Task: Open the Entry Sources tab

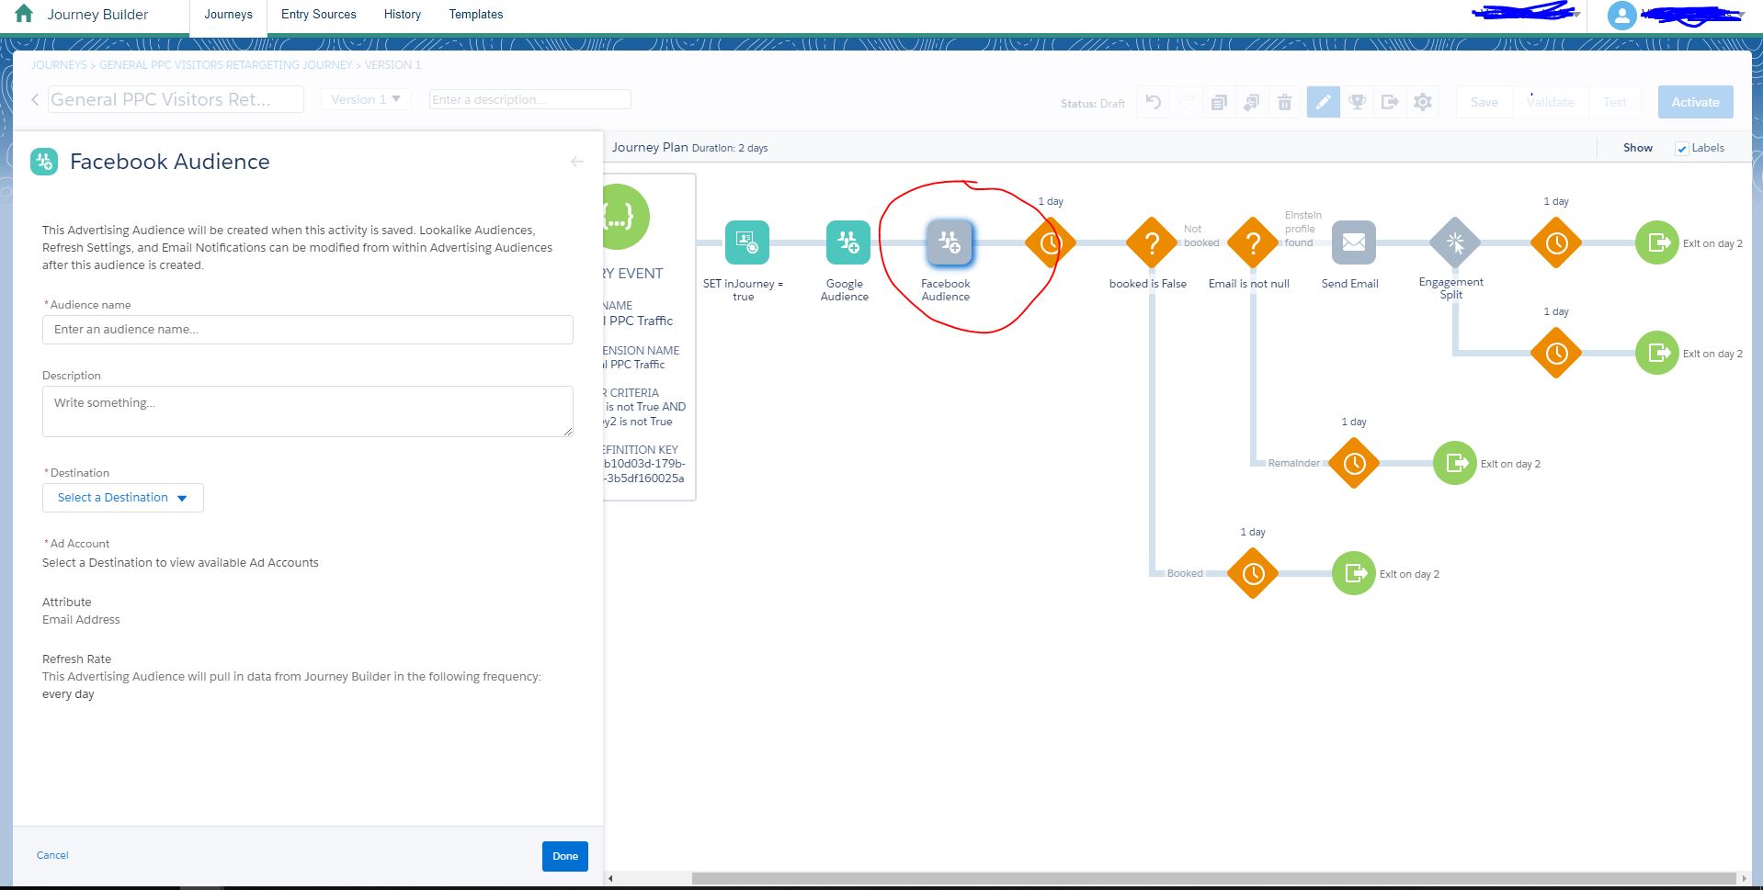Action: (319, 15)
